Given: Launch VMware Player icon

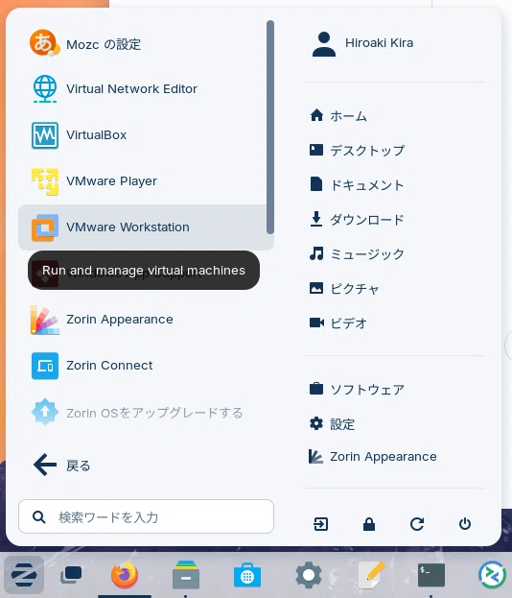Looking at the screenshot, I should [45, 181].
